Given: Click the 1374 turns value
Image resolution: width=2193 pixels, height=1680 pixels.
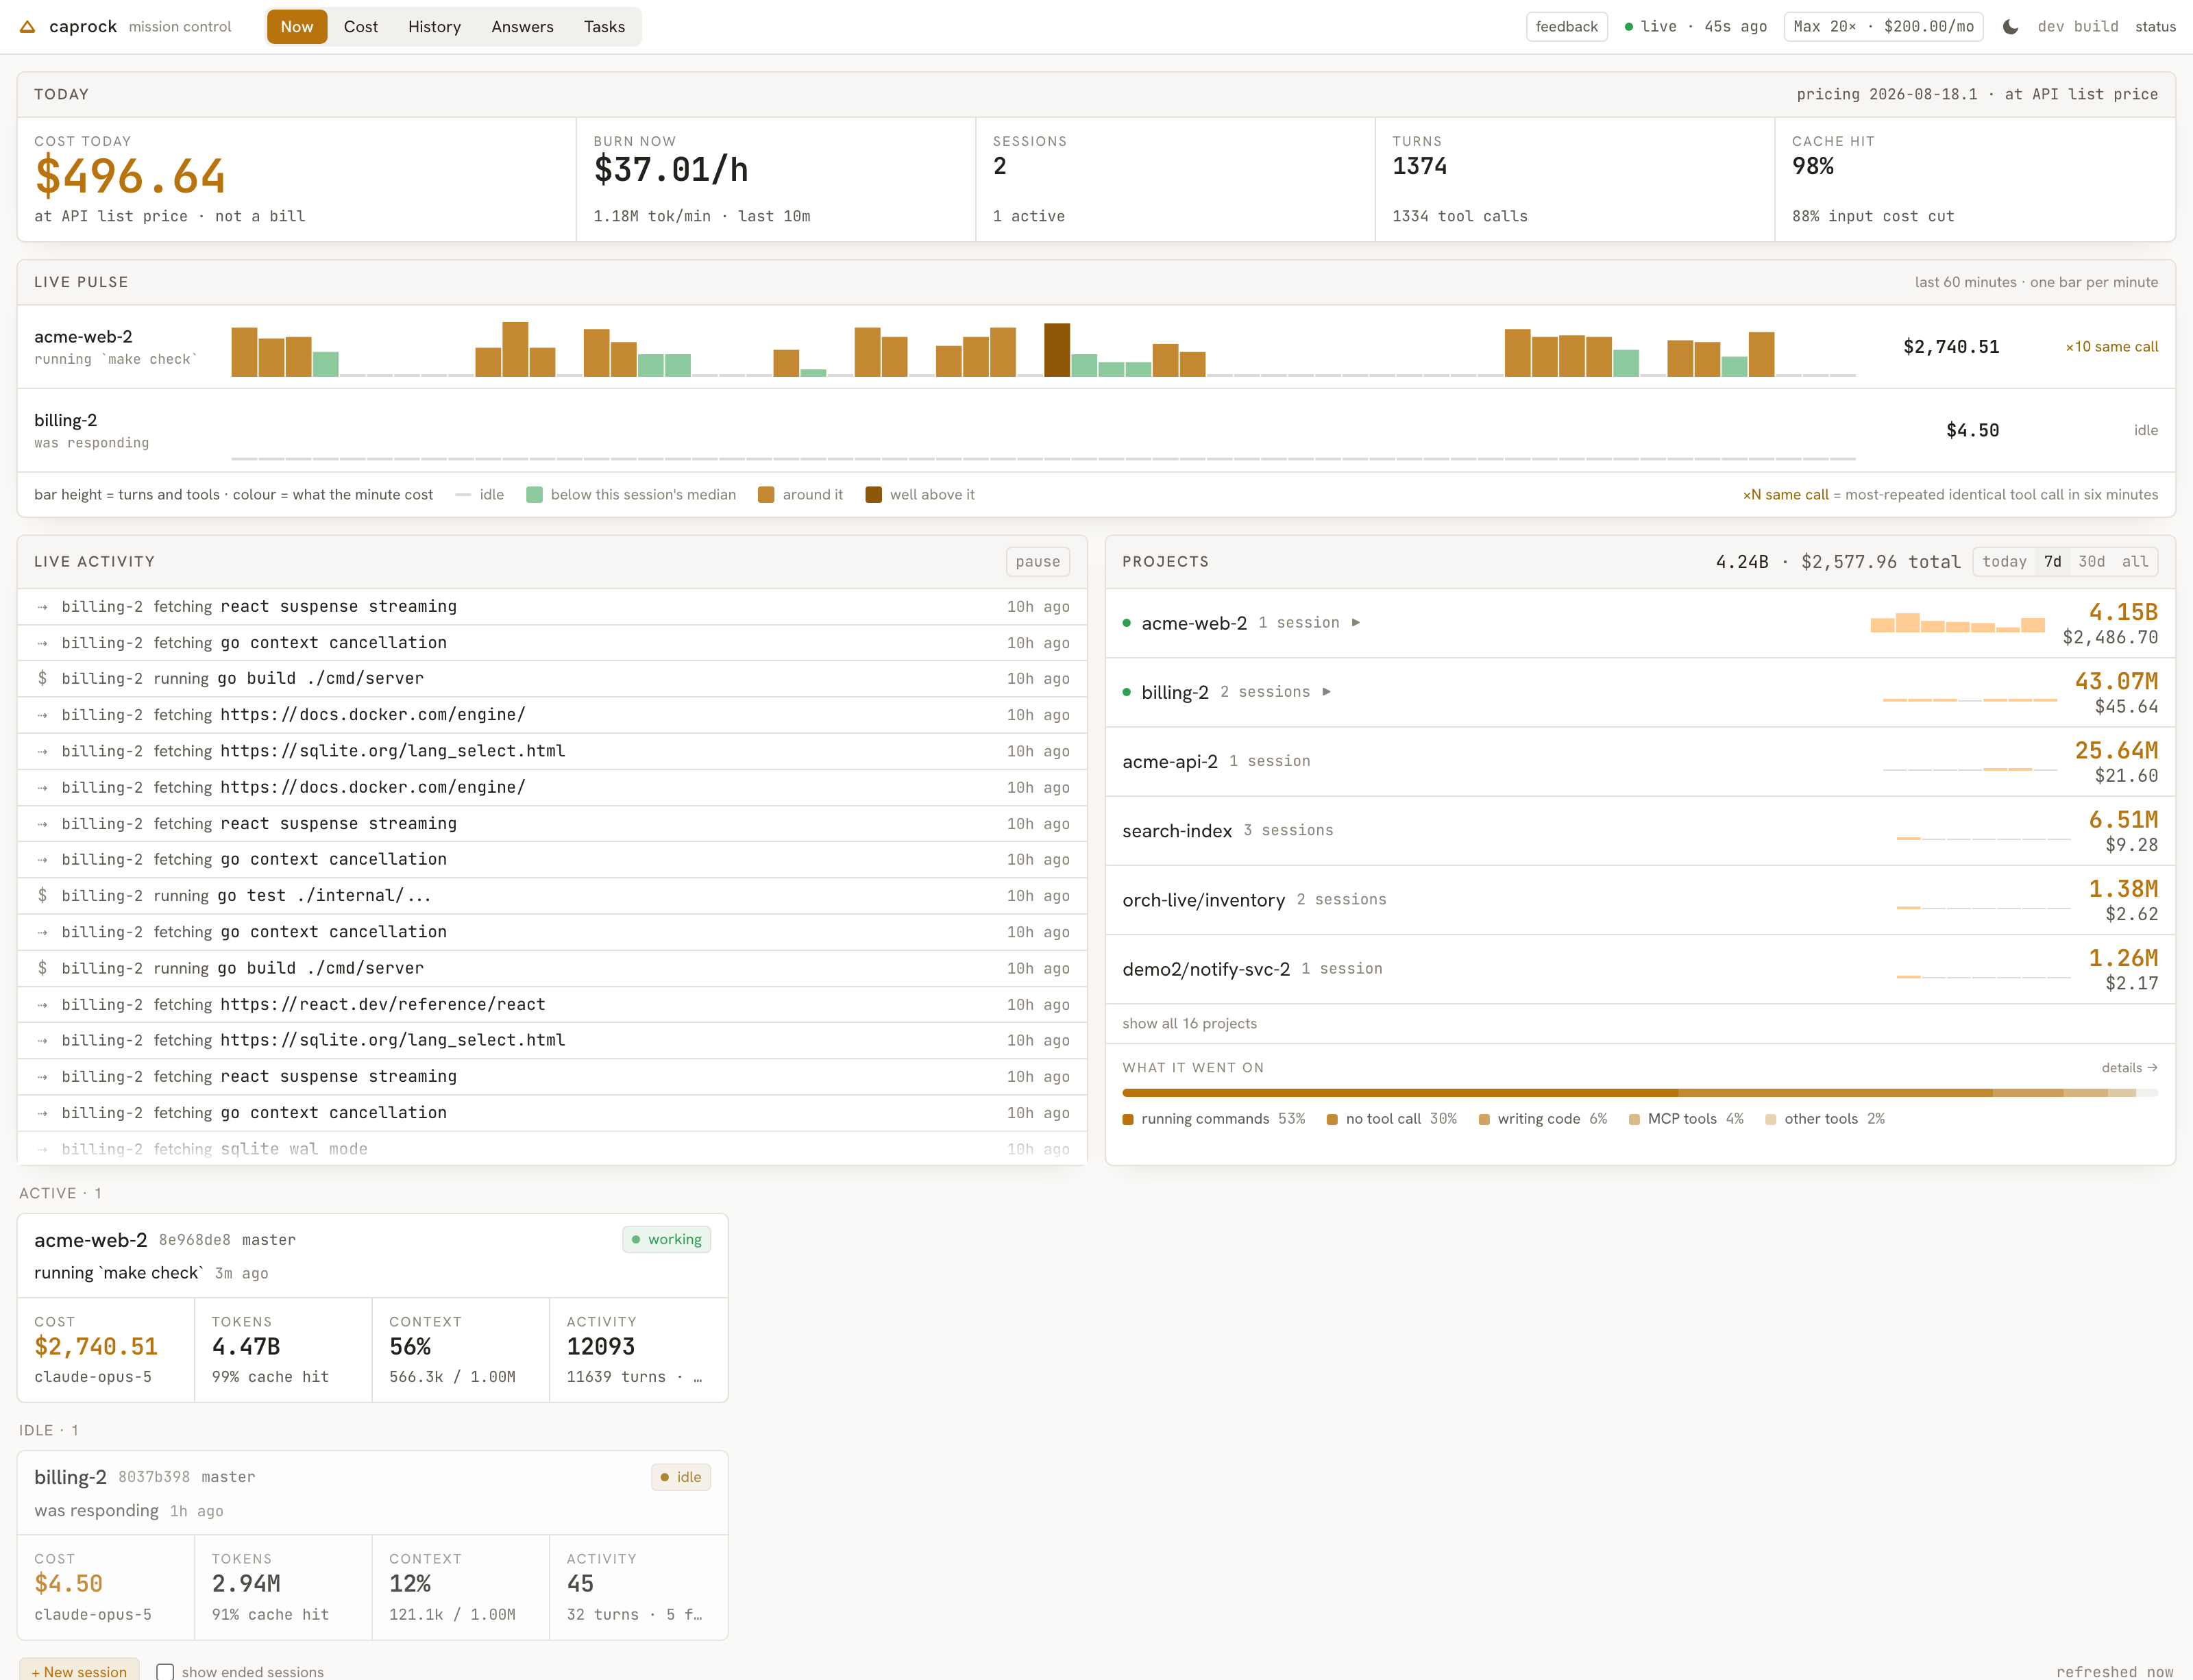Looking at the screenshot, I should pyautogui.click(x=1419, y=167).
